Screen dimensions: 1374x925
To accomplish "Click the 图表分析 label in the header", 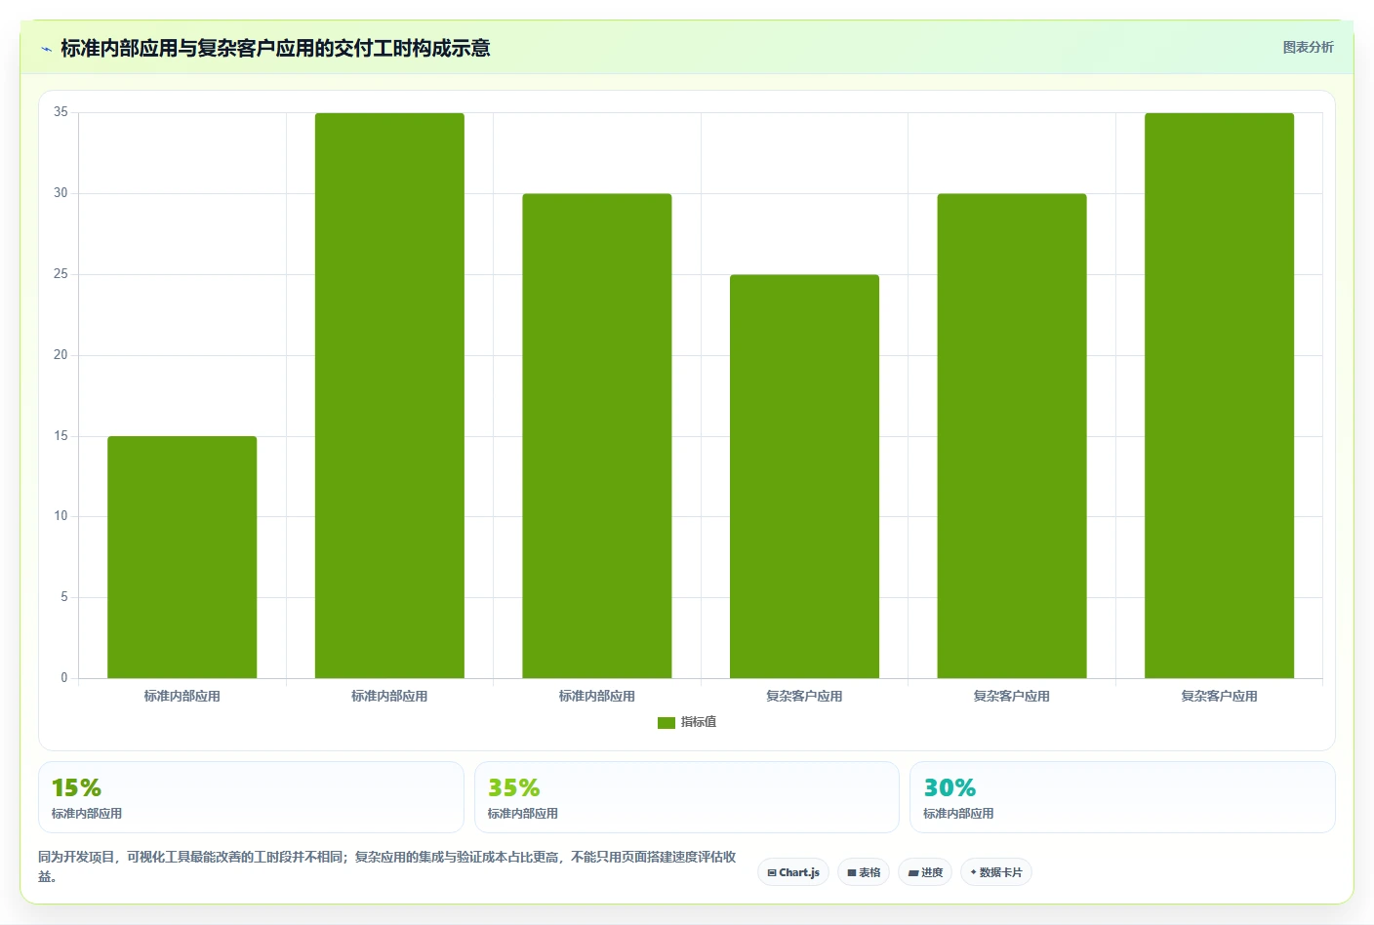I will pos(1308,47).
